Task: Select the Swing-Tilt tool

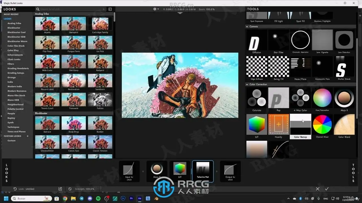Action: pos(279,69)
